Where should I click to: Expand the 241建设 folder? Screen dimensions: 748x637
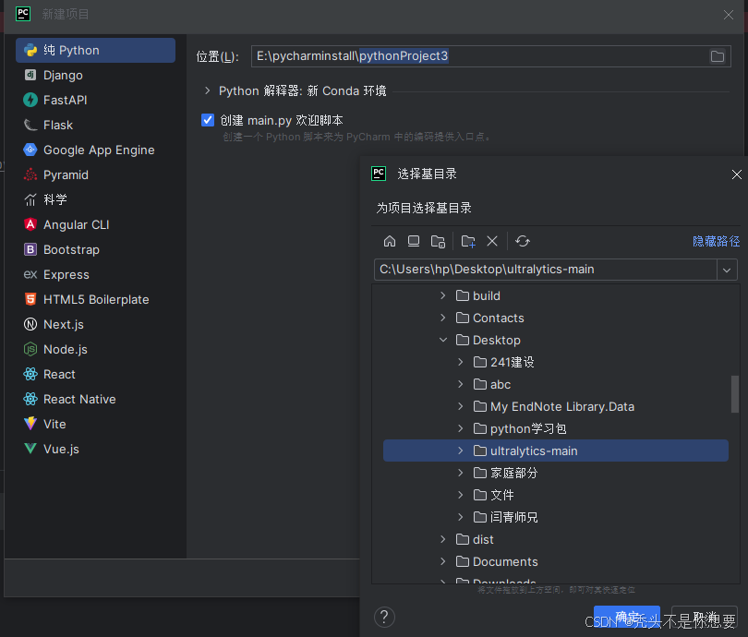(461, 362)
